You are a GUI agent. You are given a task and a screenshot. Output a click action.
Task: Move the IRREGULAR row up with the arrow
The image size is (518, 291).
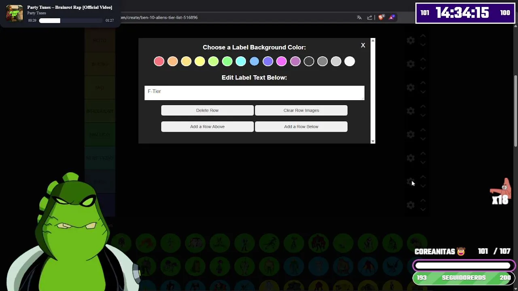tap(422, 106)
